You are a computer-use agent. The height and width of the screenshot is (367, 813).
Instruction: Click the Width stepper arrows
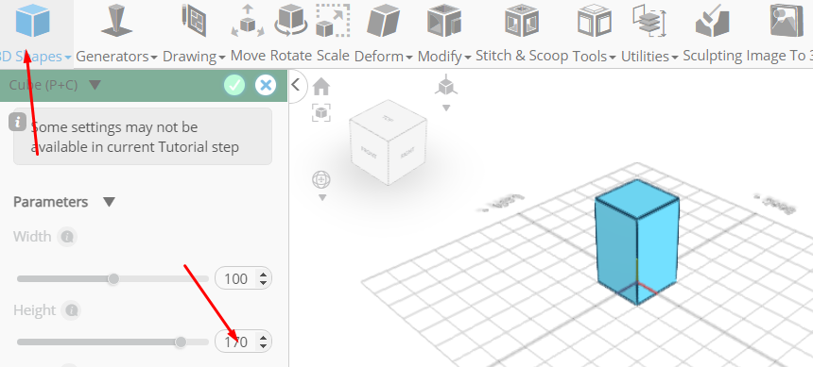coord(264,279)
